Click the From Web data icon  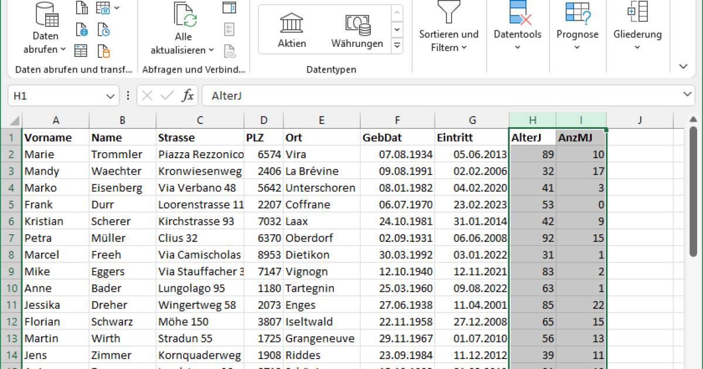point(81,29)
